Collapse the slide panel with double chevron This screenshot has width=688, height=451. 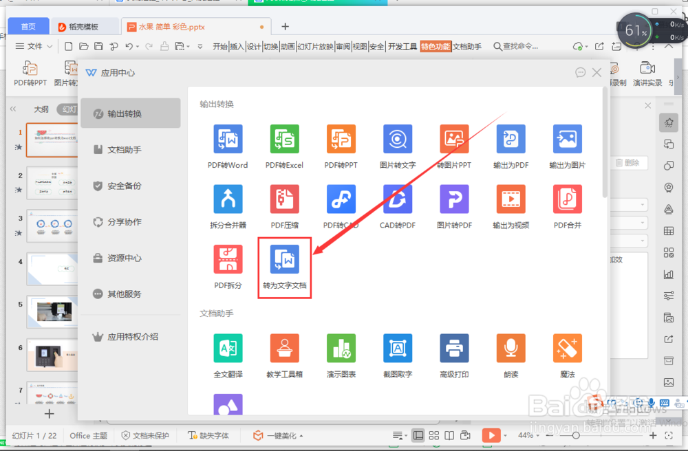tap(13, 109)
